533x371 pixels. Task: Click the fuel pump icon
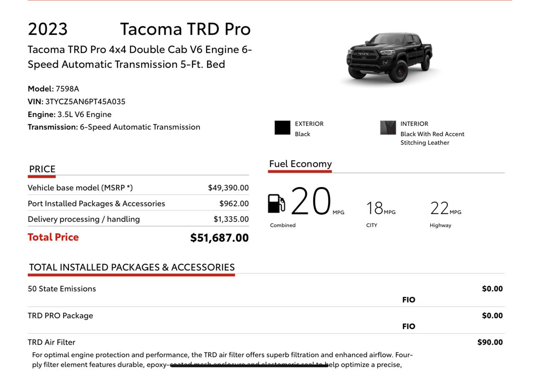pyautogui.click(x=276, y=203)
